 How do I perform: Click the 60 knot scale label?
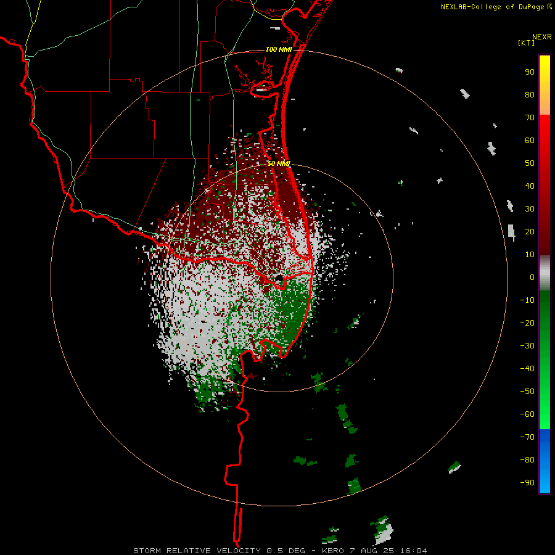coord(530,141)
